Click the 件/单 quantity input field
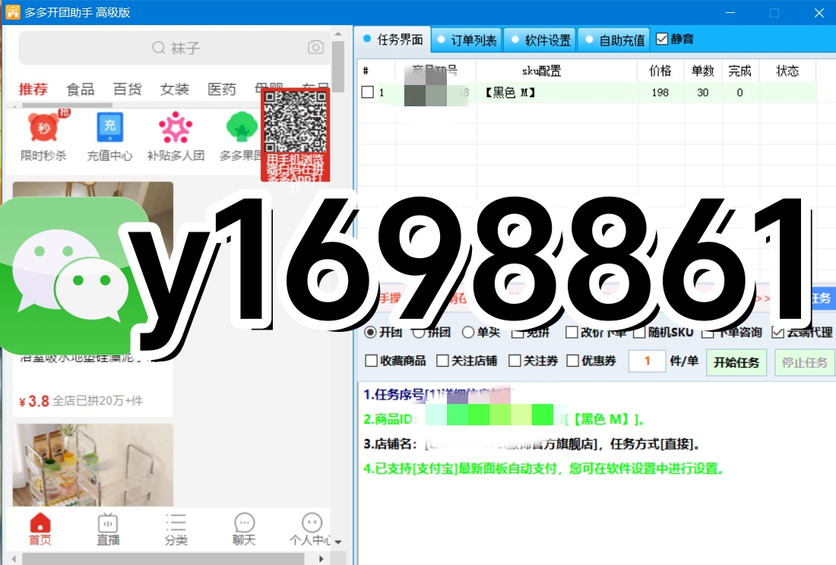Screen dimensions: 836x565 click(x=647, y=361)
